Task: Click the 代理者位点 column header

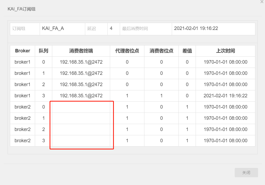Action: click(127, 51)
